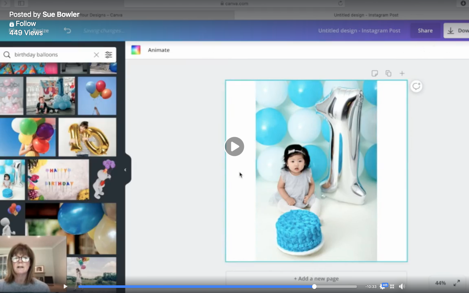Open Sue Bowler's profile link
Viewport: 469px width, 293px height.
pyautogui.click(x=61, y=14)
